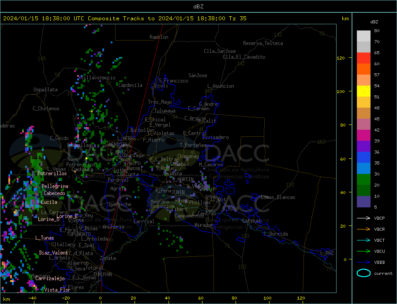Click the '65' value on the dBZ scale
The height and width of the screenshot is (304, 397).
[x=377, y=53]
